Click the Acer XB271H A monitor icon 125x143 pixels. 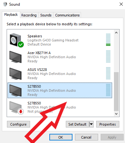[x=16, y=57]
